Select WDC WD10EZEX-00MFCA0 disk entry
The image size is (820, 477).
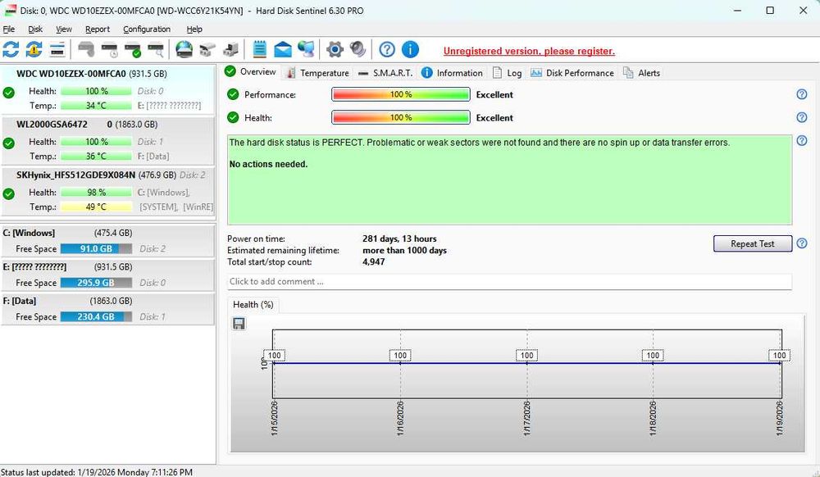coord(107,89)
